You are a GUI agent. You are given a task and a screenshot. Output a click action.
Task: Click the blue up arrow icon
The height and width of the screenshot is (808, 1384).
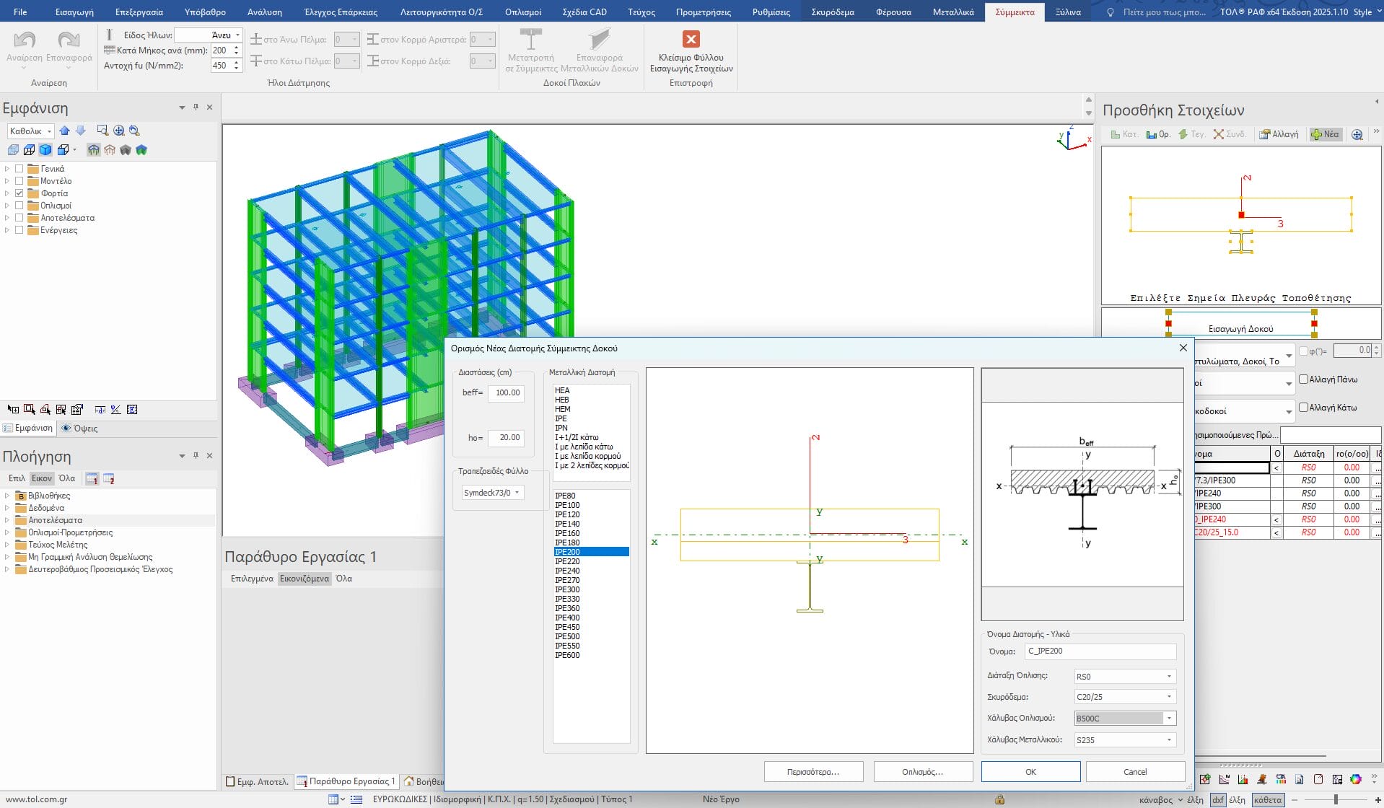pos(65,131)
